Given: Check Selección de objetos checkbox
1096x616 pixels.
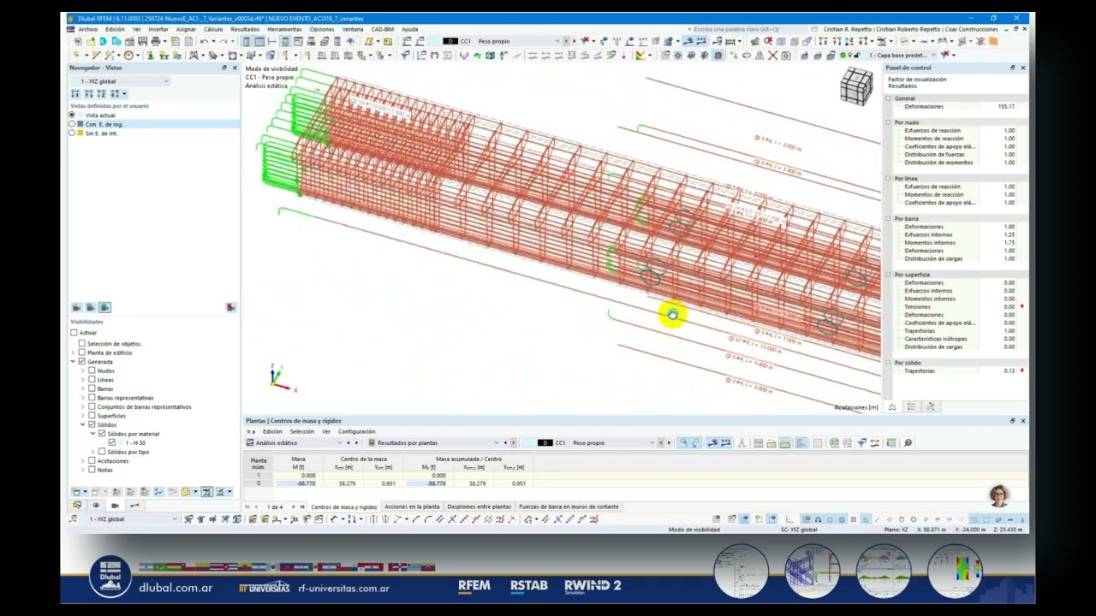Looking at the screenshot, I should 82,343.
